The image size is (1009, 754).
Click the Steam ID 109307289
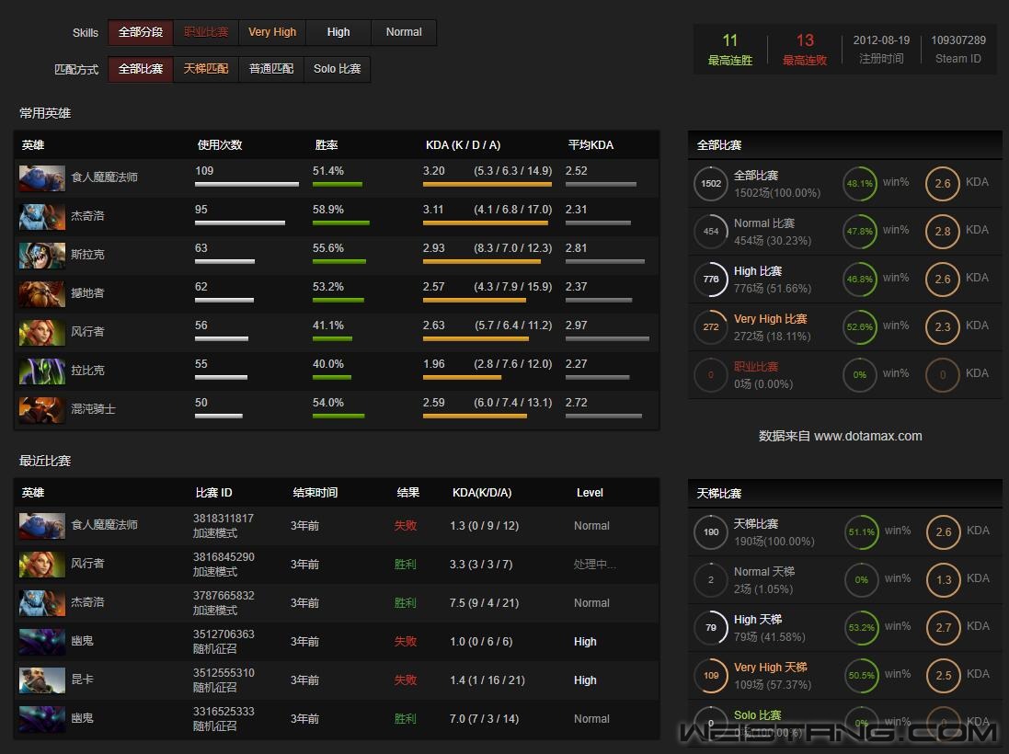[x=958, y=40]
